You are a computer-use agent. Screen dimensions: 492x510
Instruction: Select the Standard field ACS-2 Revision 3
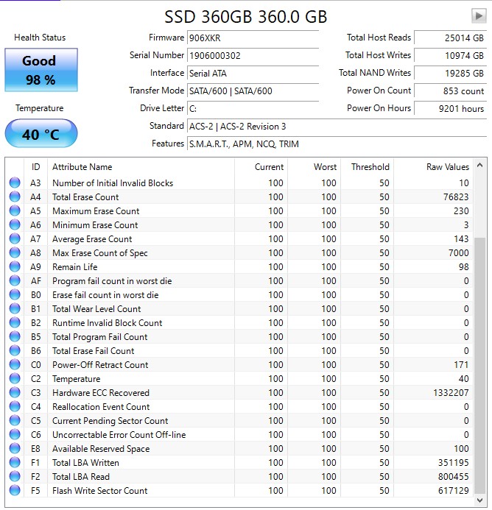click(337, 126)
